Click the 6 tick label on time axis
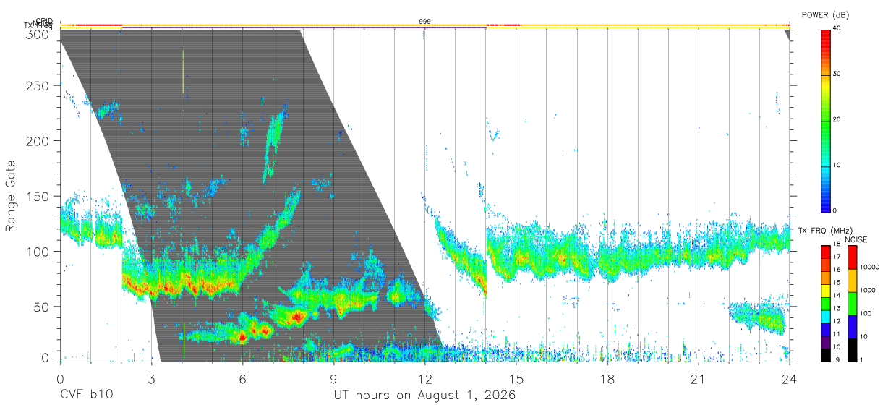 pos(242,378)
